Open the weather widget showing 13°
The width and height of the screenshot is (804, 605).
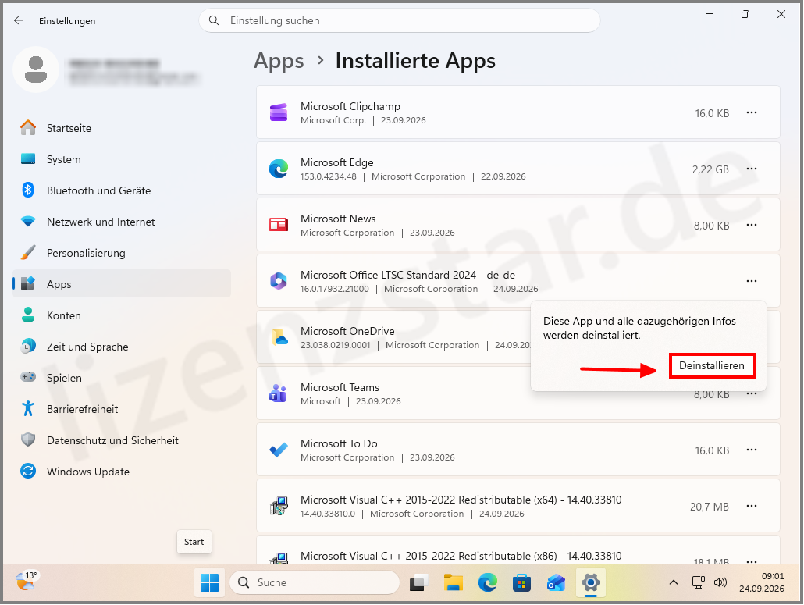tap(27, 582)
